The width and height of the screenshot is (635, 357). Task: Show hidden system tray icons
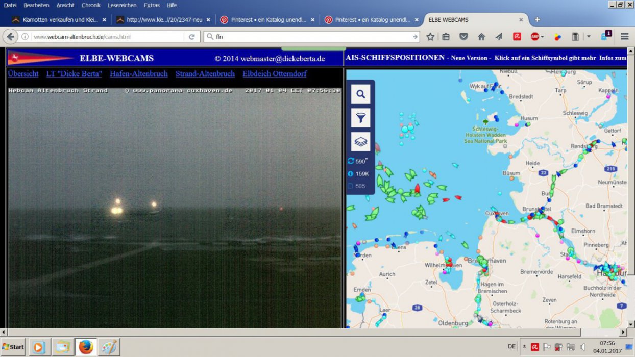tap(524, 347)
